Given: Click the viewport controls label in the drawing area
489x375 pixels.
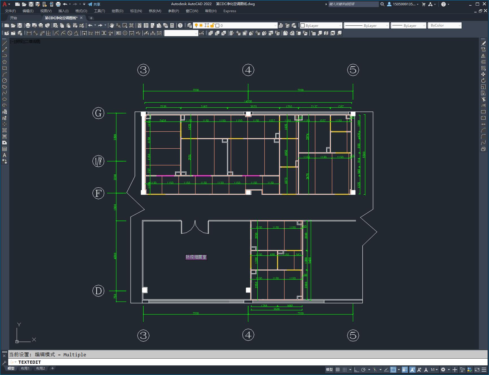Looking at the screenshot, I should pos(25,42).
